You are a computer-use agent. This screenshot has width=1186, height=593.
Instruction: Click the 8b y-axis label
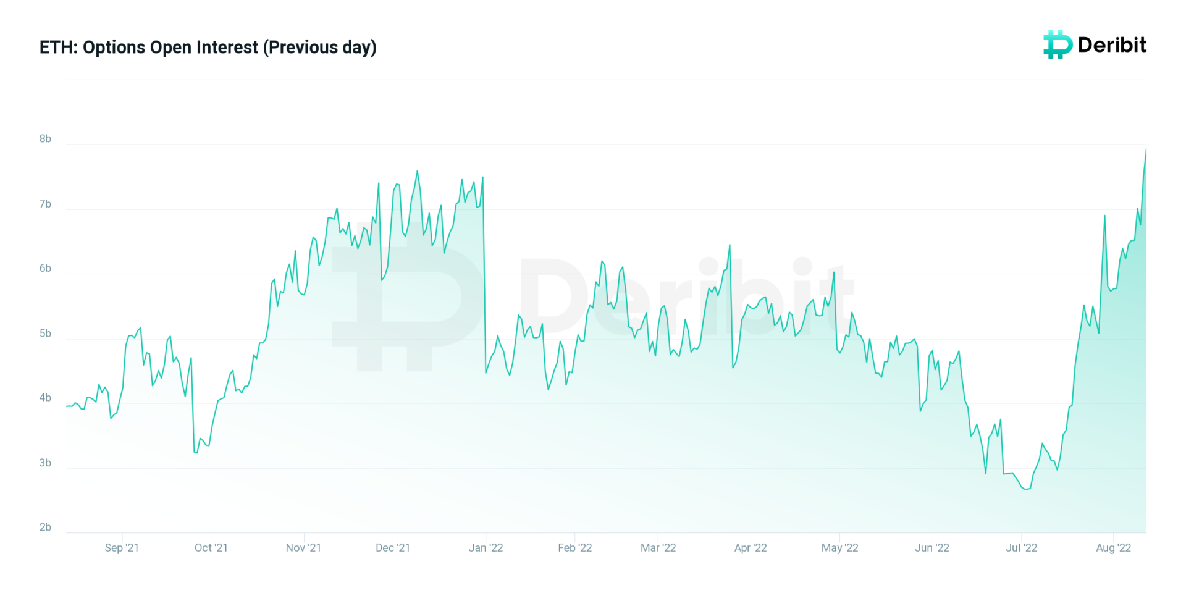pos(45,139)
